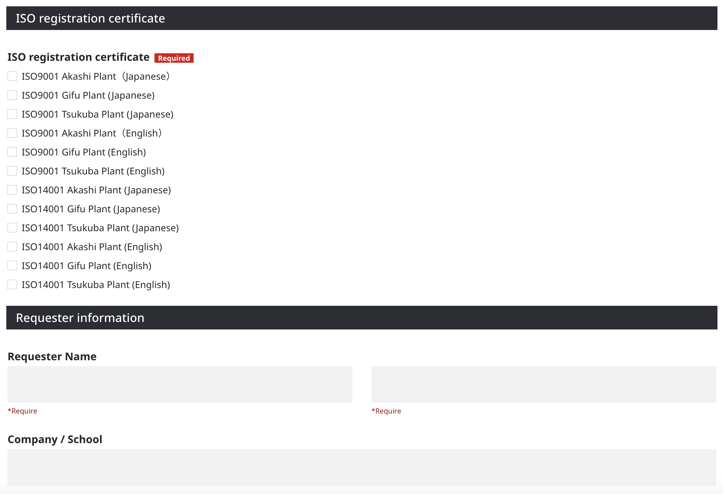Check ISO14001 Akashi Plant (Japanese) option
Viewport: 723px width, 494px height.
pyautogui.click(x=12, y=189)
